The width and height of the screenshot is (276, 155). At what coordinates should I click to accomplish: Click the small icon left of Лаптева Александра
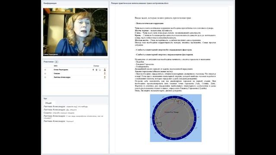pos(45,77)
